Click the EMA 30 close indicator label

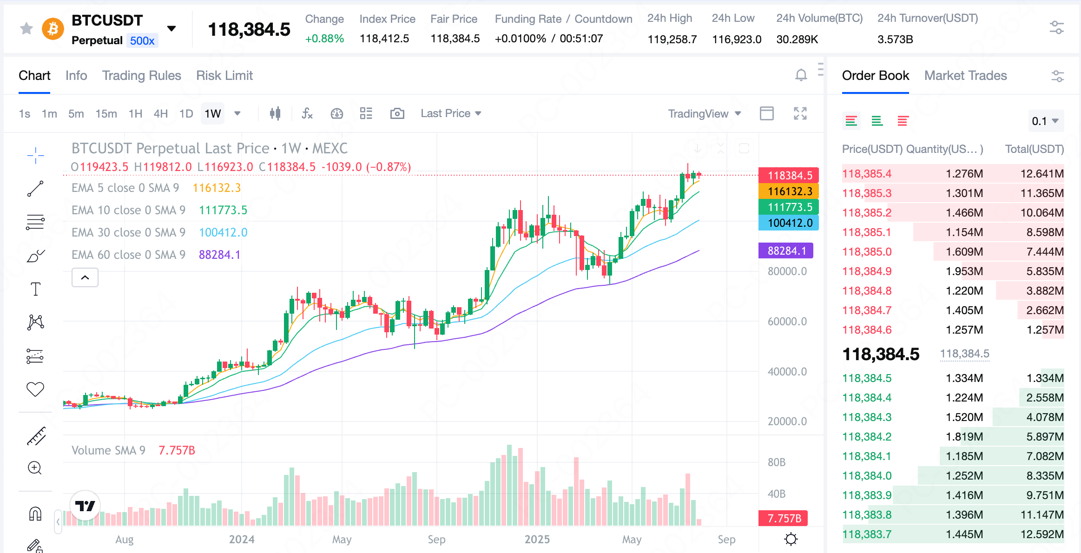[x=128, y=232]
